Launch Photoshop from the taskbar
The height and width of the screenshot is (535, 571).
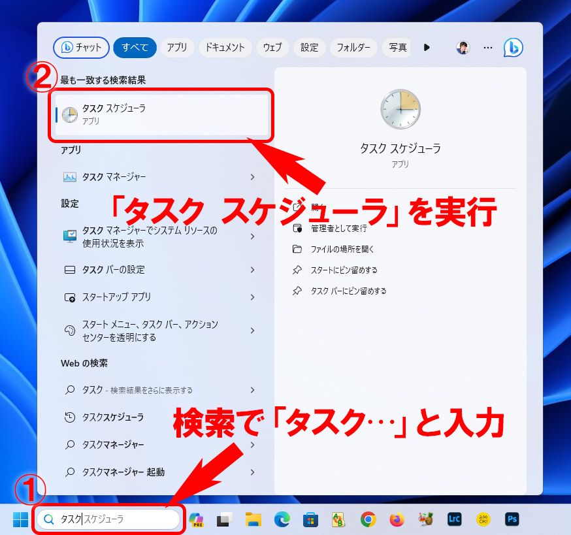(512, 519)
